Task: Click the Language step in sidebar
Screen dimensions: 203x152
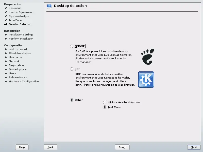Action: tap(15, 8)
